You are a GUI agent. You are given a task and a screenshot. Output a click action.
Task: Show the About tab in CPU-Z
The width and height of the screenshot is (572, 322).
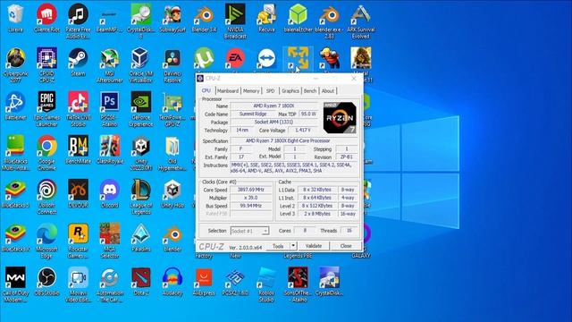point(328,91)
